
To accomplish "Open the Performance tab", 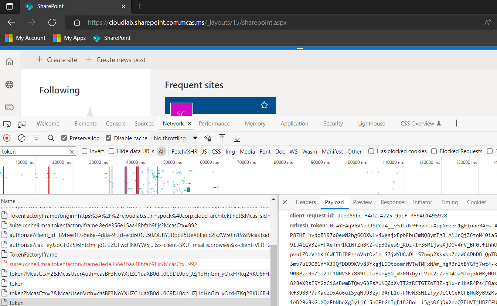I will (x=214, y=124).
